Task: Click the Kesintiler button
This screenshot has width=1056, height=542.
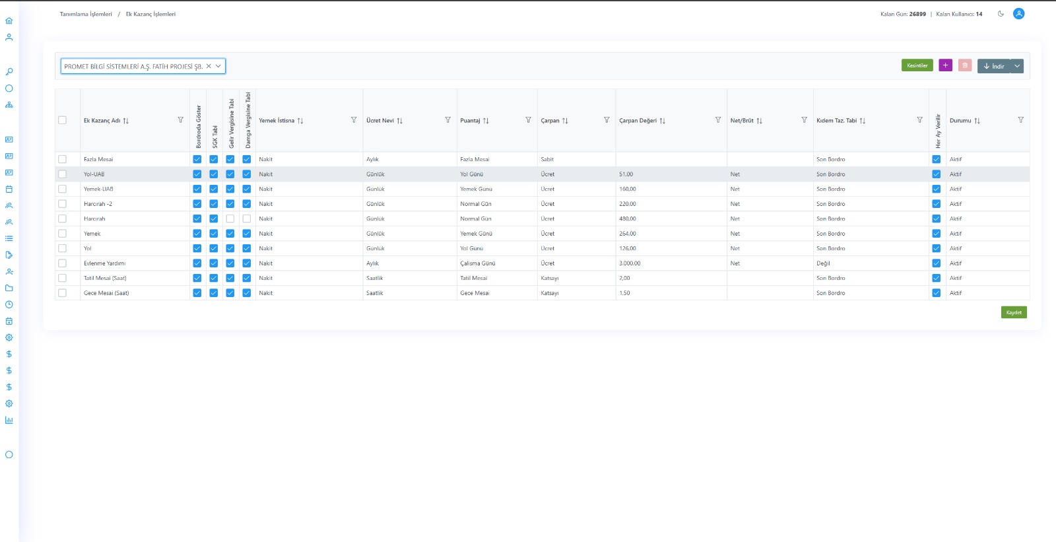Action: pyautogui.click(x=917, y=65)
